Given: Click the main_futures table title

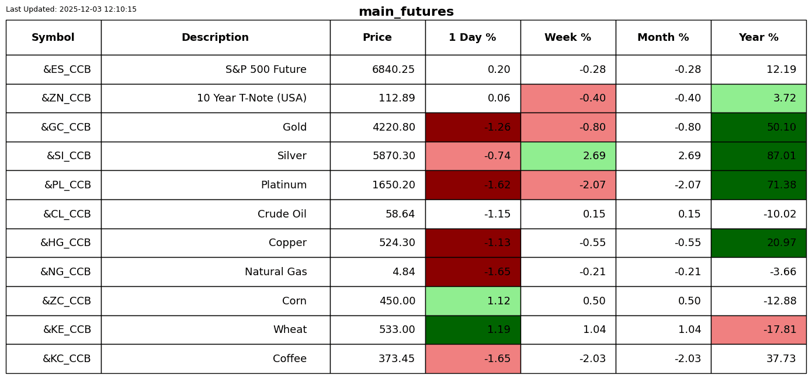Looking at the screenshot, I should tap(406, 12).
